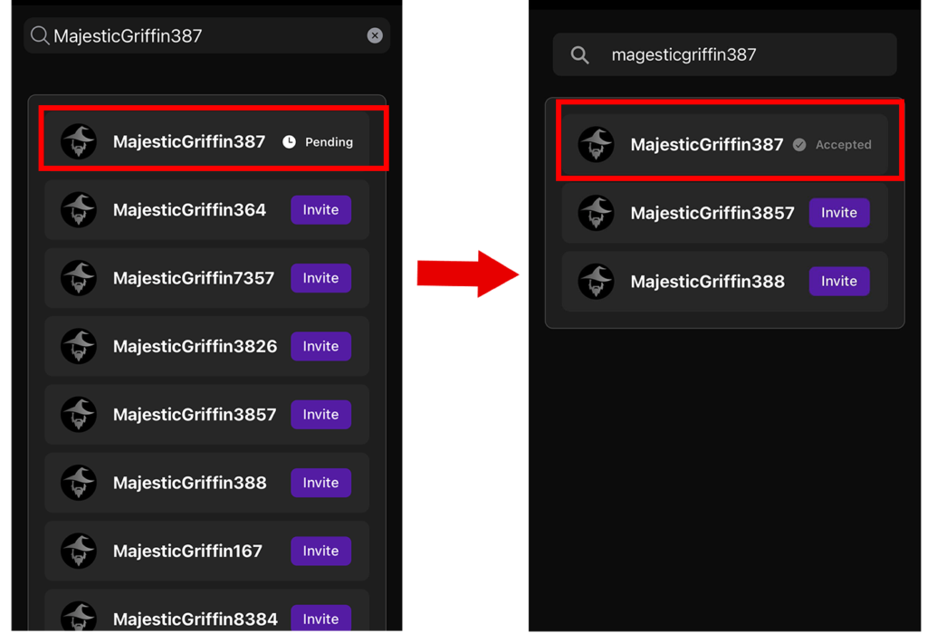
Task: Invite MajesticGriffin3857 in right panel
Action: [x=838, y=213]
